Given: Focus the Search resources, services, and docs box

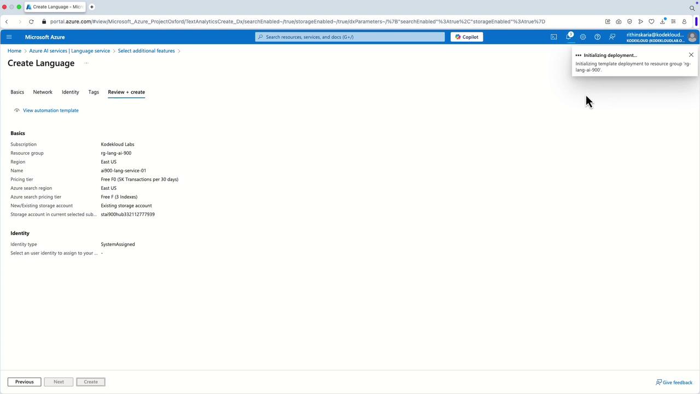Looking at the screenshot, I should (350, 37).
